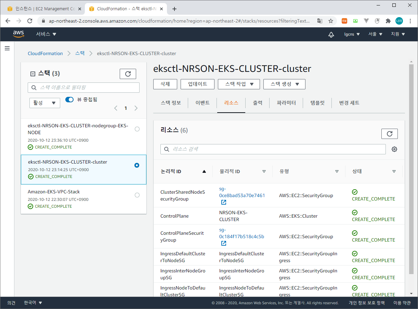Open a new browser tab
418x309 pixels.
tap(174, 9)
